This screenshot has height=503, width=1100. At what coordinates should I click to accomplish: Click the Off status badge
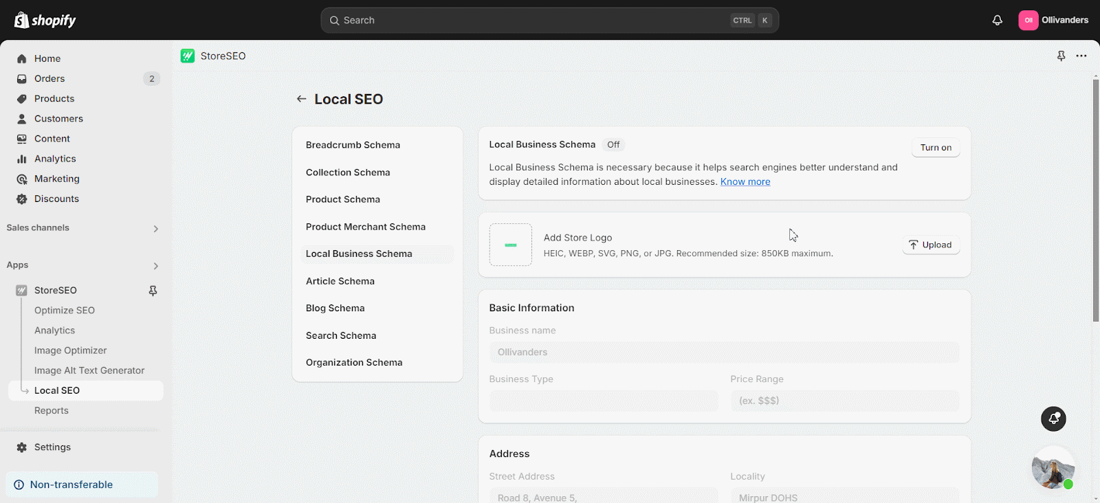(x=613, y=144)
